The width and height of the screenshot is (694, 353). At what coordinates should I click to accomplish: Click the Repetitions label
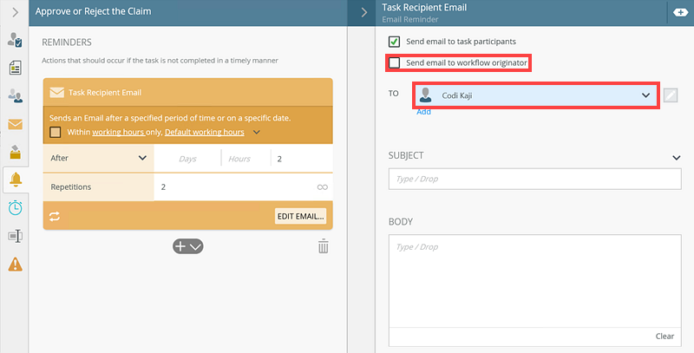[x=71, y=187]
